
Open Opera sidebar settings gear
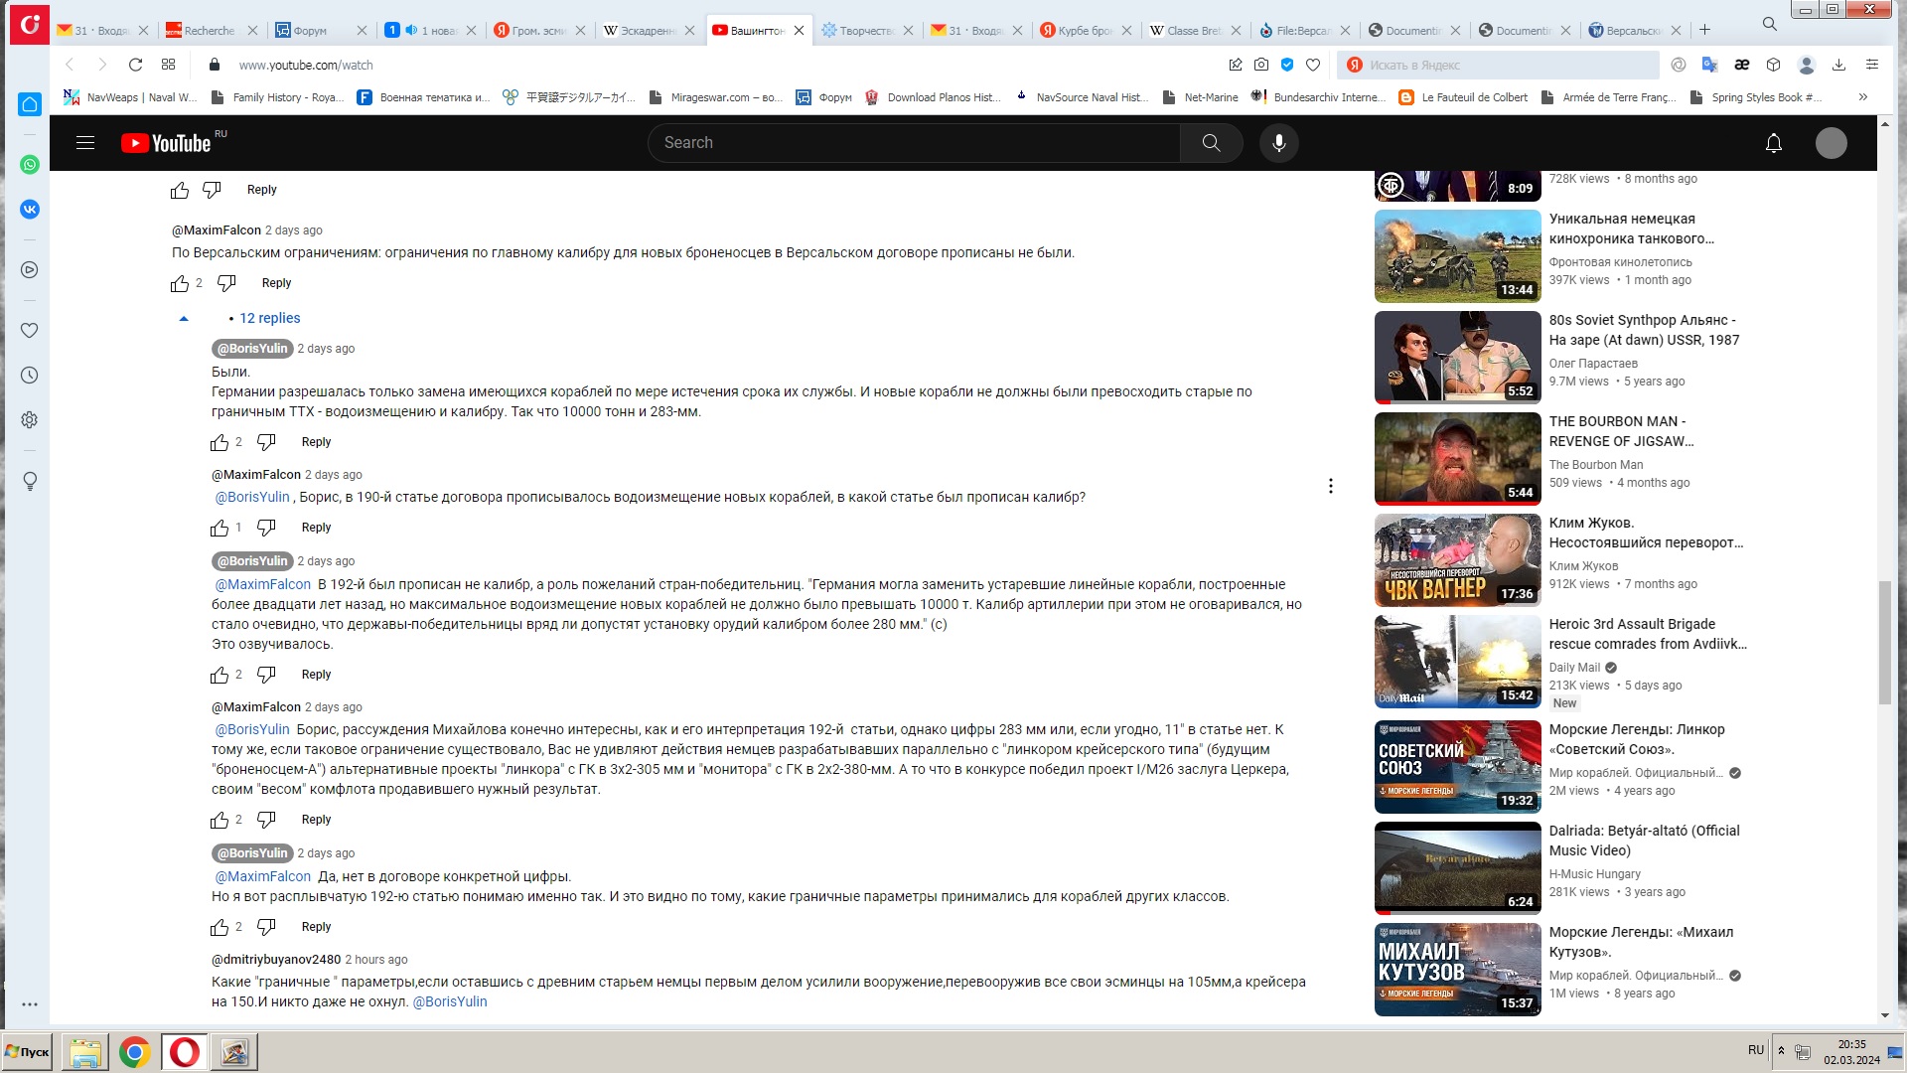tap(30, 420)
